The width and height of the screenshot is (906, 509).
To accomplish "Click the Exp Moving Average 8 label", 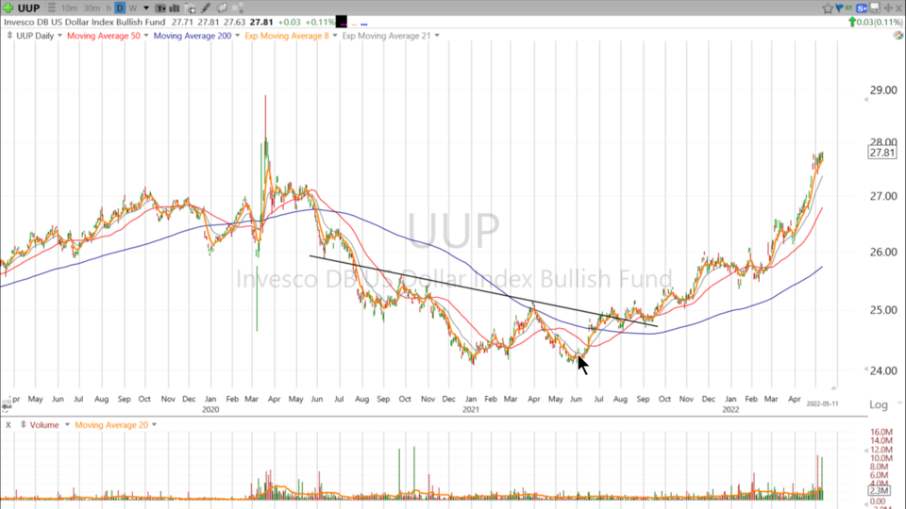I will click(x=287, y=36).
